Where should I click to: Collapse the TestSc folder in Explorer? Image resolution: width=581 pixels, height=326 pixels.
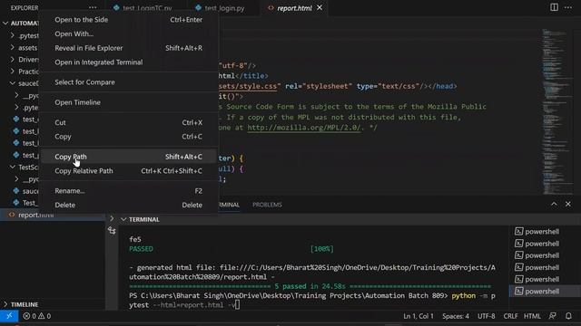click(12, 167)
